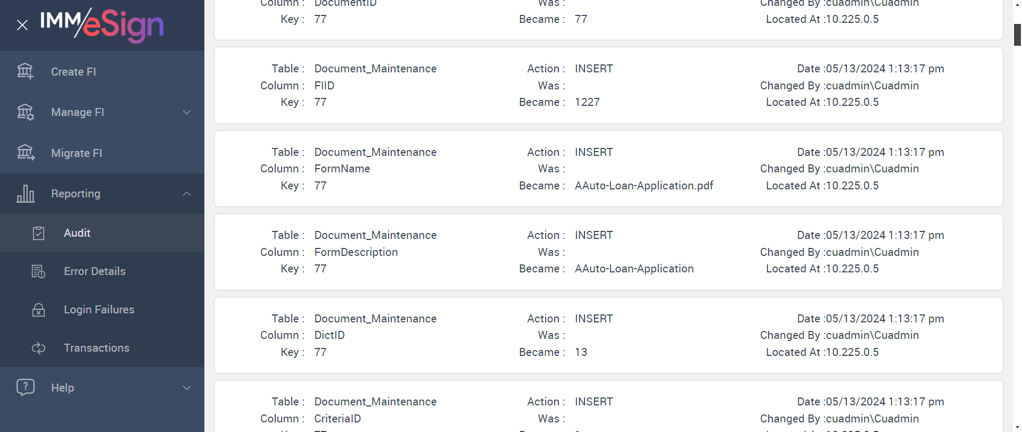Click the Help question bubble icon
The image size is (1022, 432).
[x=25, y=387]
